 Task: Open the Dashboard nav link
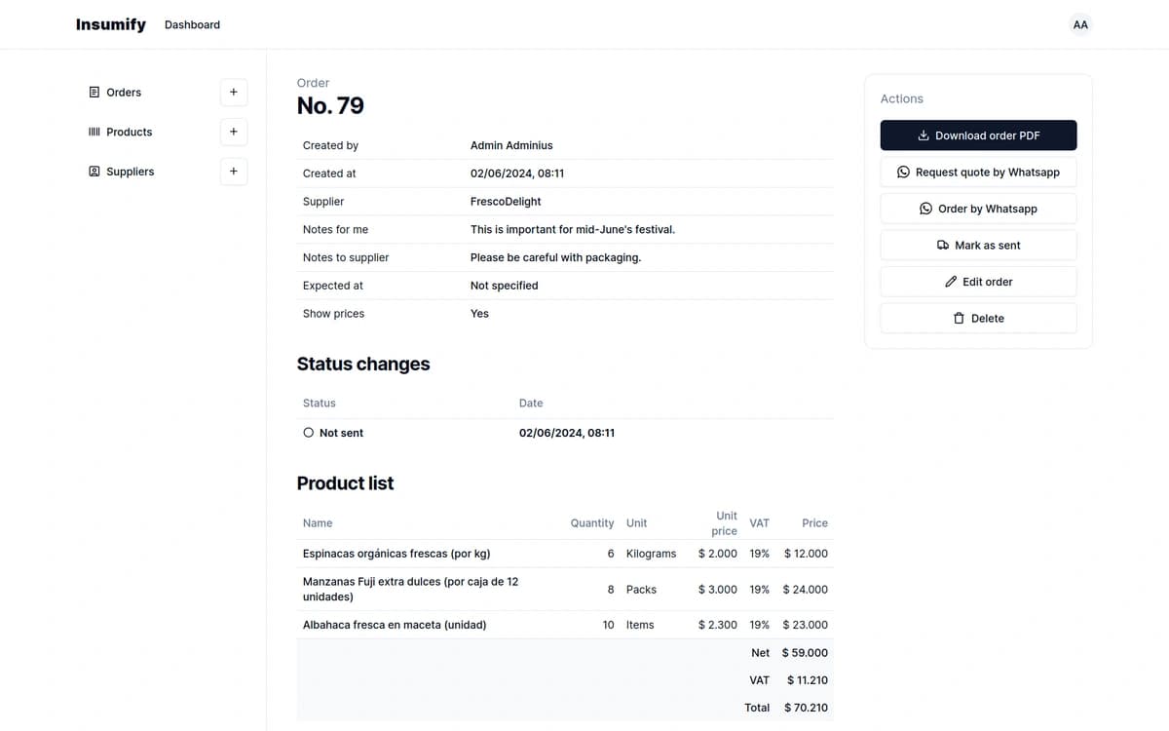192,24
